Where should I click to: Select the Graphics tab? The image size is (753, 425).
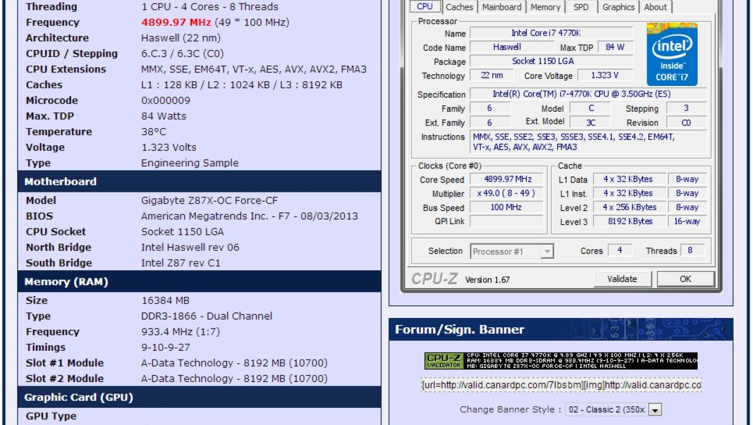[x=618, y=7]
